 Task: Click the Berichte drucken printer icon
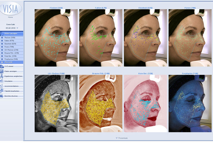[x=2, y=96]
